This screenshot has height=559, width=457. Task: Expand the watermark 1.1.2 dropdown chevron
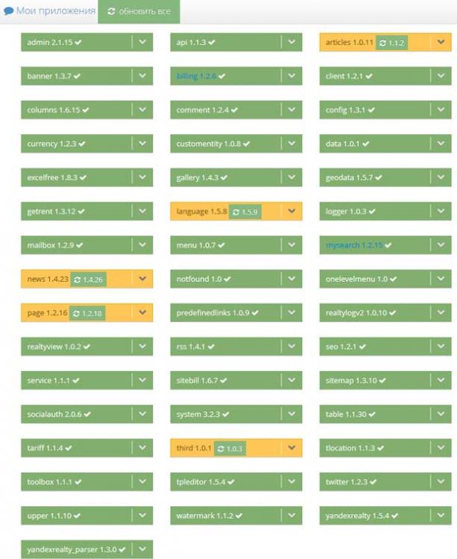291,516
